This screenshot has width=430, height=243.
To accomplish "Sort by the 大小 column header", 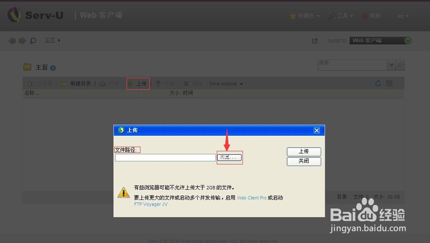I will coord(174,93).
